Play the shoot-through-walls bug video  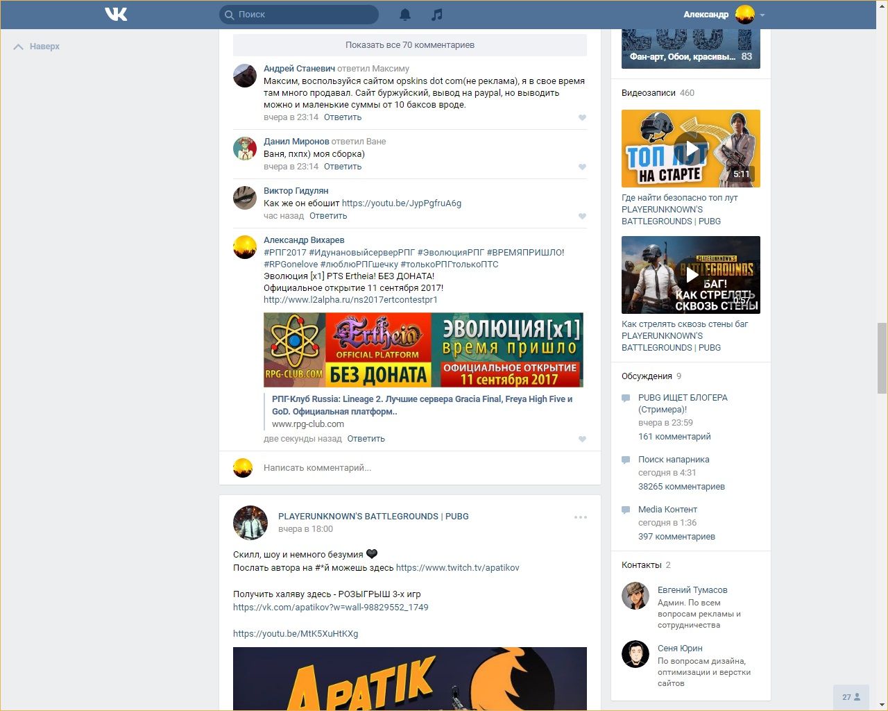(691, 275)
